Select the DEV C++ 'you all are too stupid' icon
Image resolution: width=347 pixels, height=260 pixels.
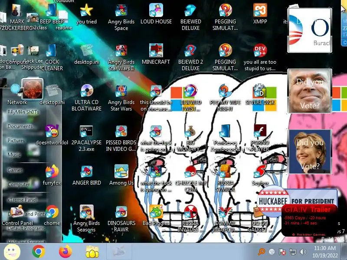click(x=260, y=50)
